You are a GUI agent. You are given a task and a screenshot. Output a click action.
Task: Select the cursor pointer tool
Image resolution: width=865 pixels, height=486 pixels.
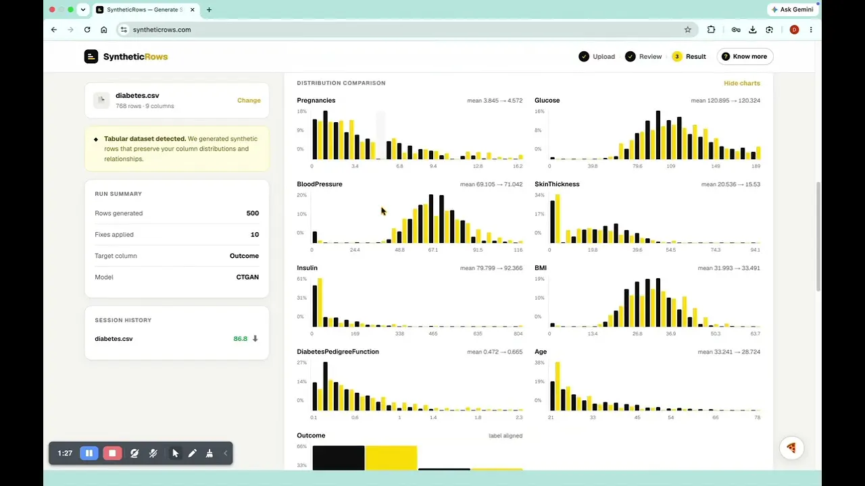[x=175, y=453]
